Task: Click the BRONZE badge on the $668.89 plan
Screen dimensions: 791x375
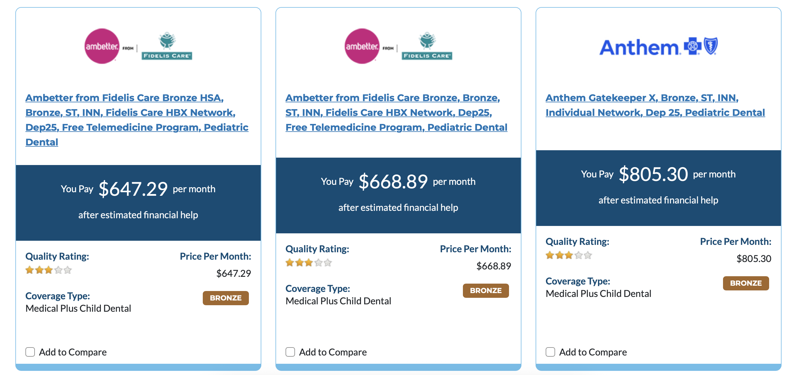Action: [486, 290]
